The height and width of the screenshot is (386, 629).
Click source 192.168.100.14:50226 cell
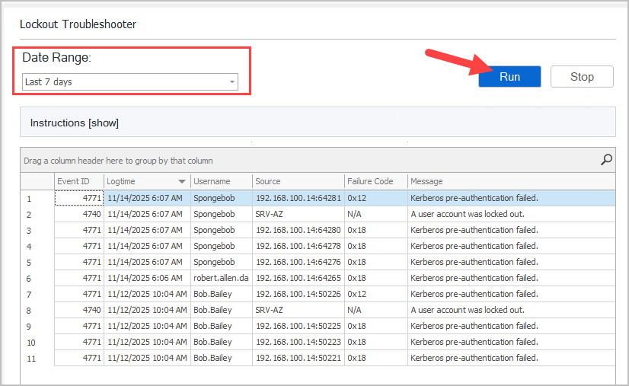(298, 294)
